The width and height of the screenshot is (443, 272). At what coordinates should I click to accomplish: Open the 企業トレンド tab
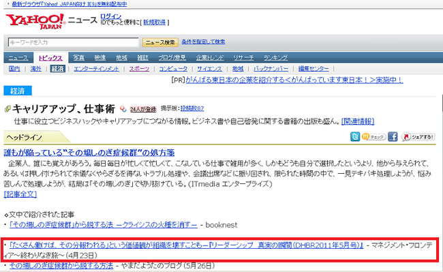[210, 58]
